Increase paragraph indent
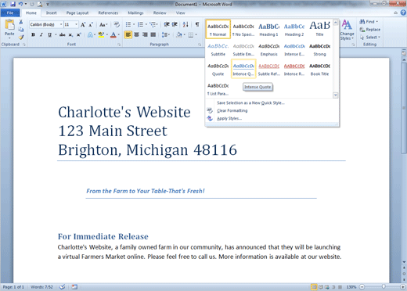Image resolution: width=407 pixels, height=291 pixels. [175, 24]
